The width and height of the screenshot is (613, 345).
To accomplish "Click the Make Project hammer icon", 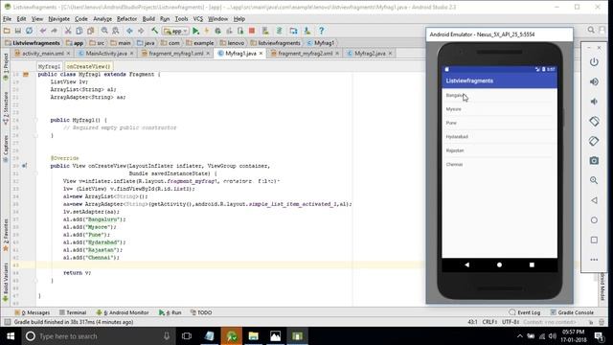I will coord(154,31).
